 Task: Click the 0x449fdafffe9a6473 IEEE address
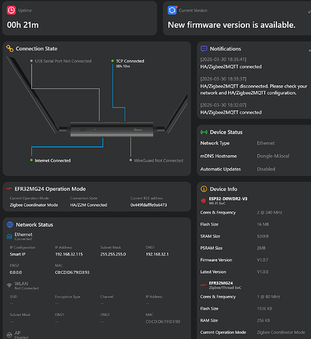coord(149,204)
